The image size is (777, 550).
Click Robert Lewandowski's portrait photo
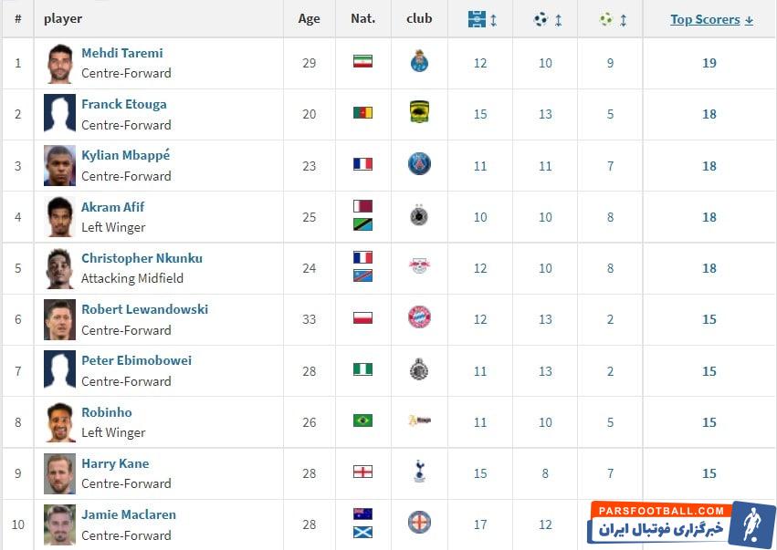(x=60, y=319)
